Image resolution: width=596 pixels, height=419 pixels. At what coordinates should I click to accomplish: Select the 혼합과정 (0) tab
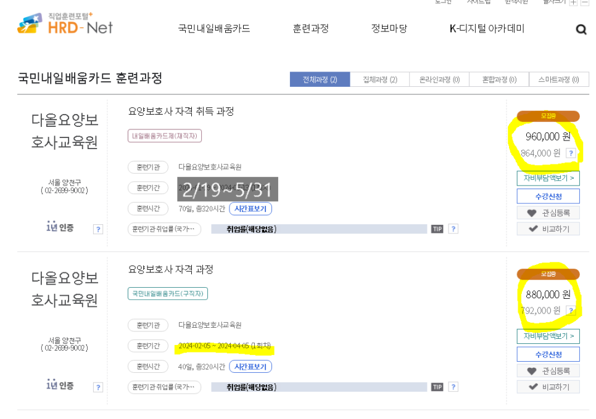499,79
